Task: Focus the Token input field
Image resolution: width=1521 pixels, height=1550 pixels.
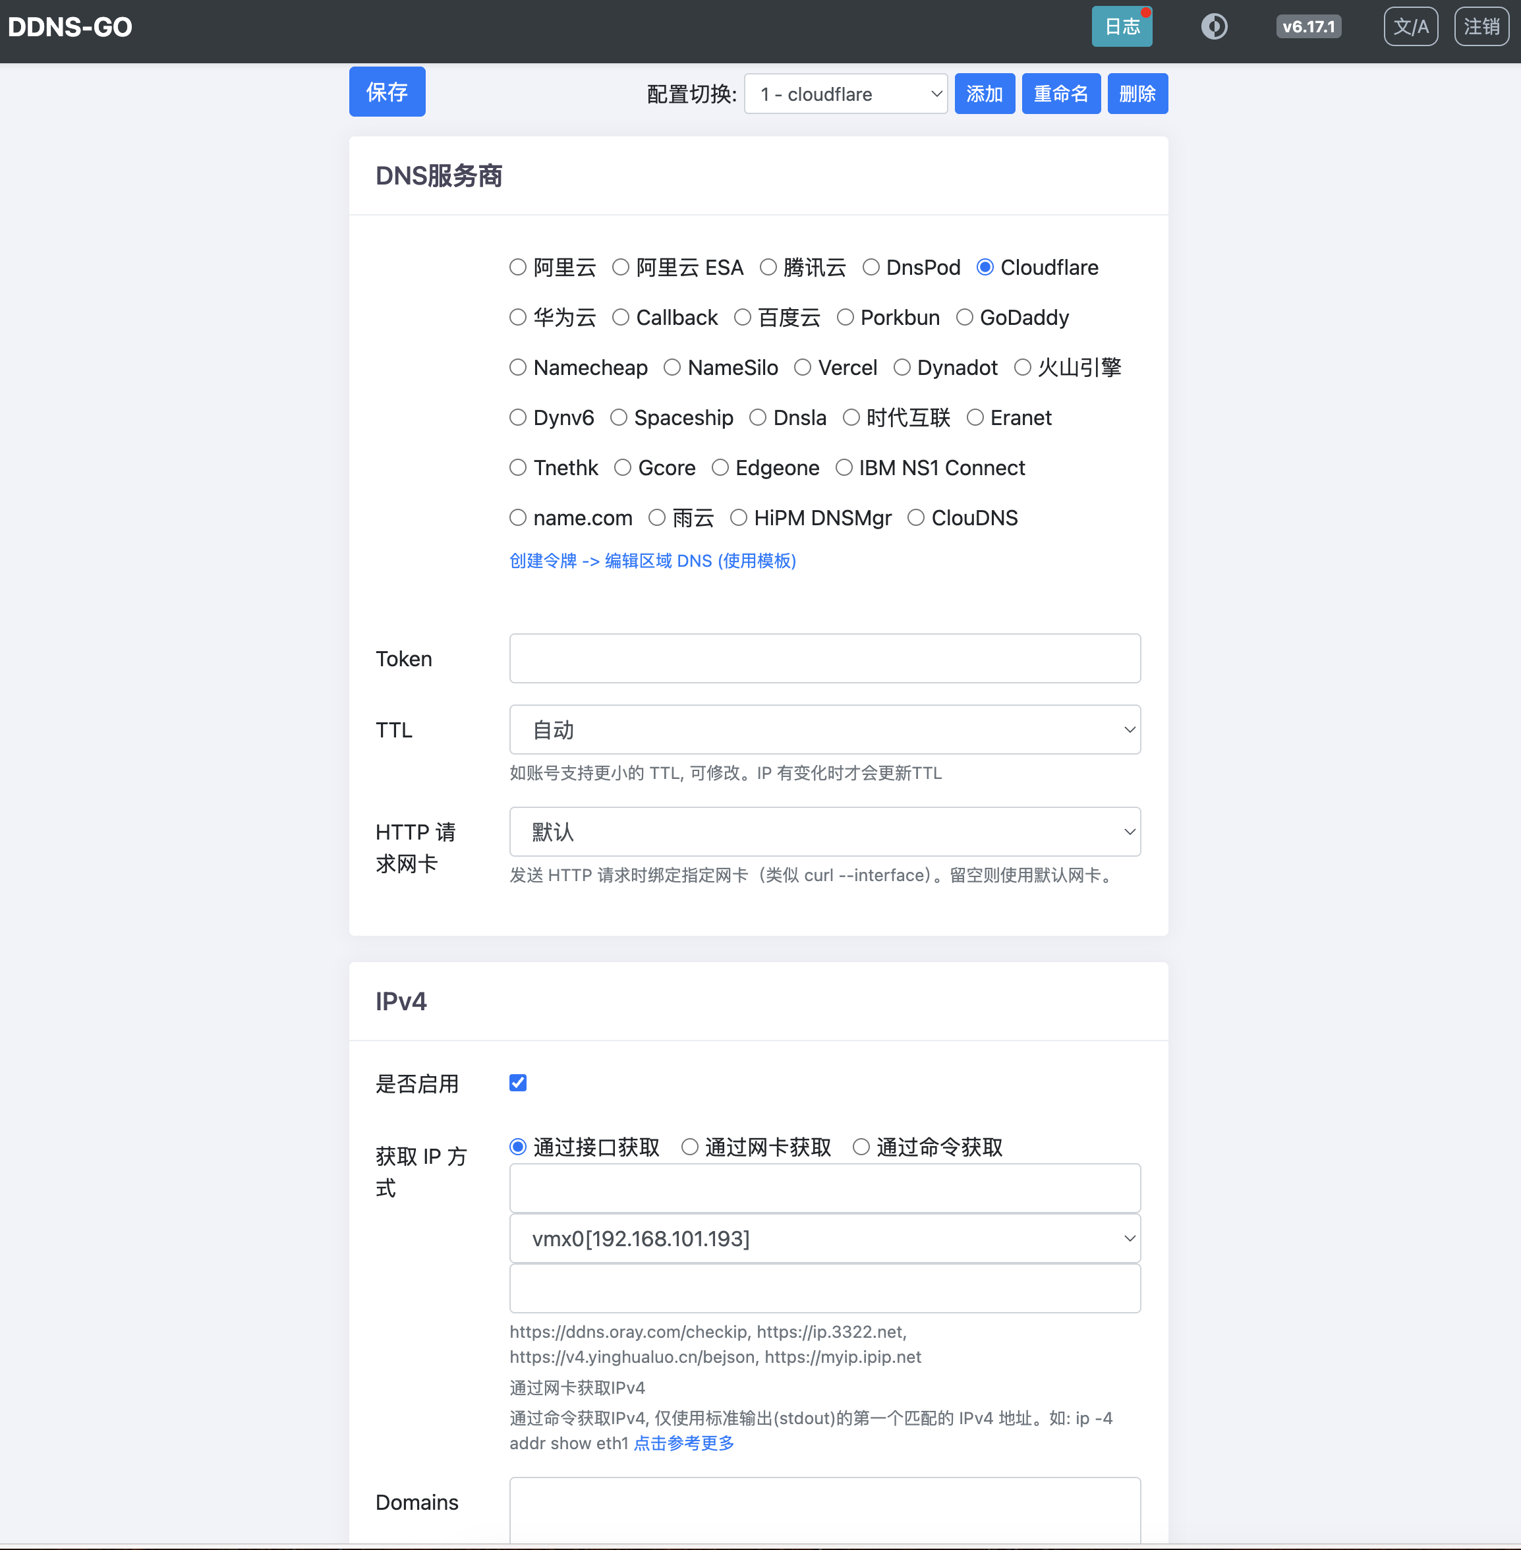Action: pyautogui.click(x=824, y=658)
